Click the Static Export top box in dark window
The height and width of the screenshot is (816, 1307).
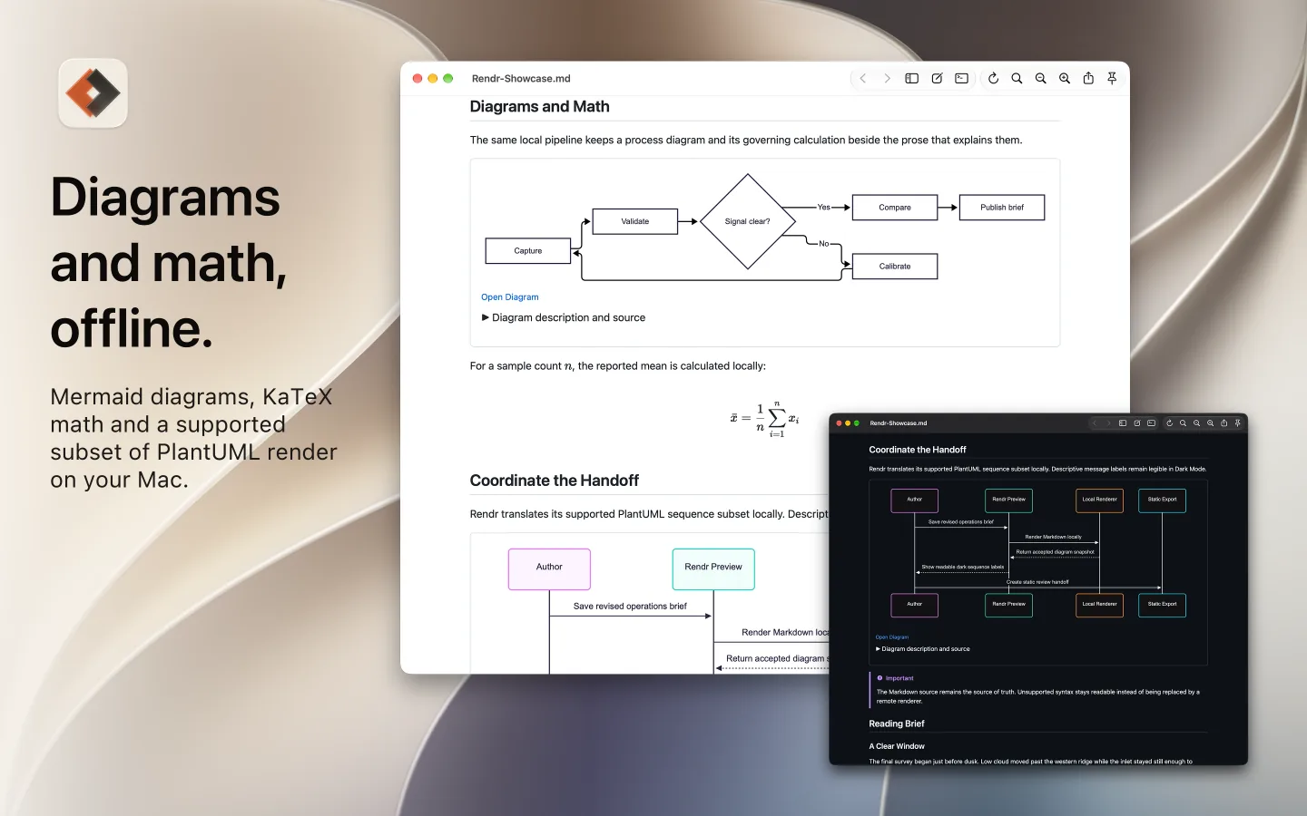point(1162,500)
